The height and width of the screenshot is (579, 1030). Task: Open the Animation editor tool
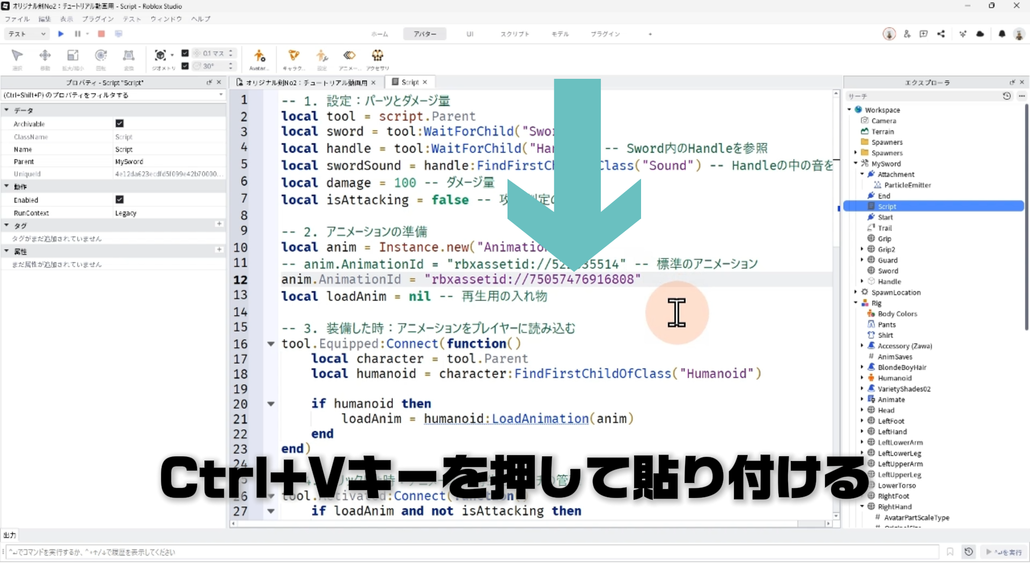(349, 56)
